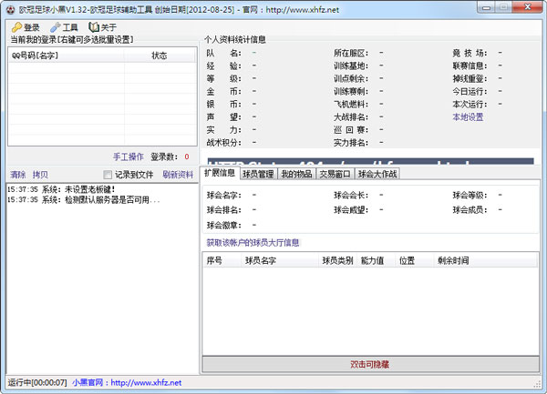Click the app icon in the title bar
Image resolution: width=547 pixels, height=394 pixels.
[10, 10]
